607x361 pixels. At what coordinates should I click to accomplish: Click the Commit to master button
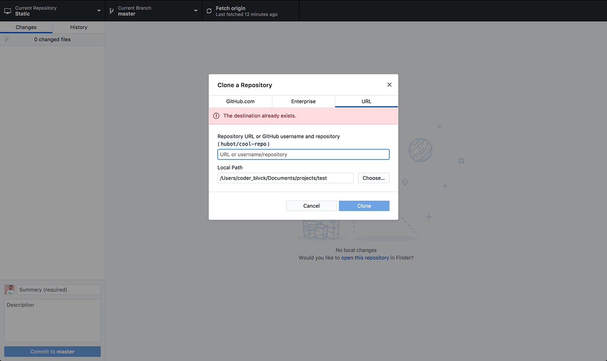pos(52,351)
